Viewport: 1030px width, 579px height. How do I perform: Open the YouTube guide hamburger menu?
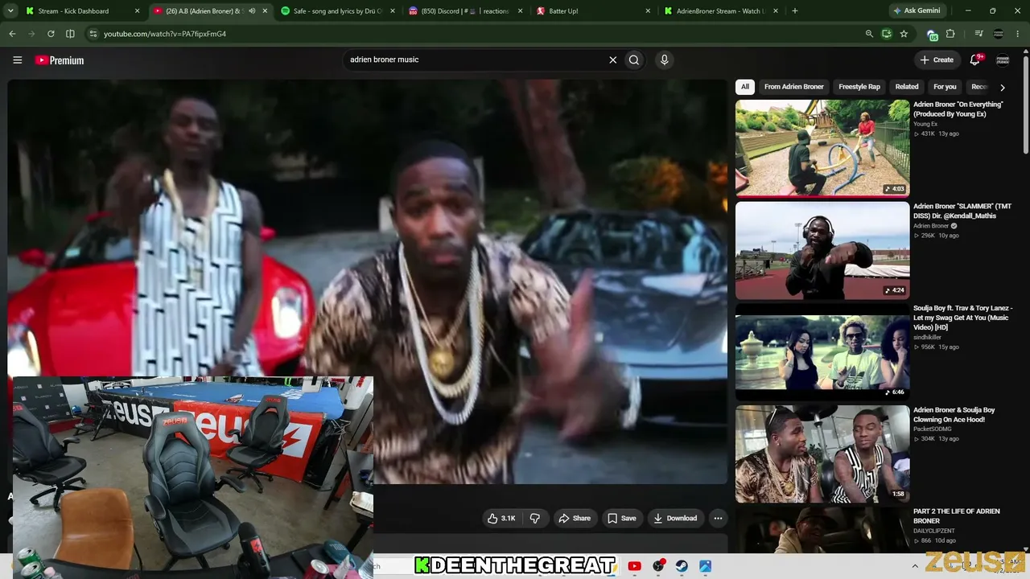click(x=17, y=60)
